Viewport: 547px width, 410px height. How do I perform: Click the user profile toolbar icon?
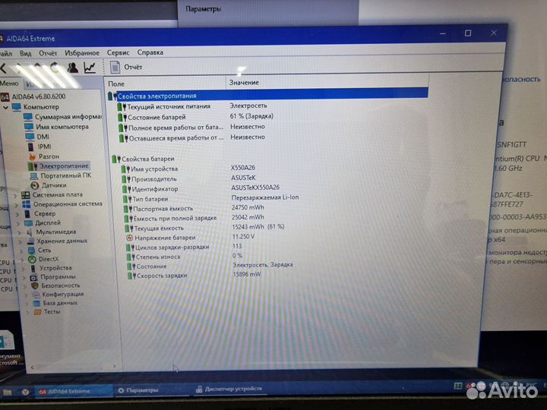pos(72,68)
